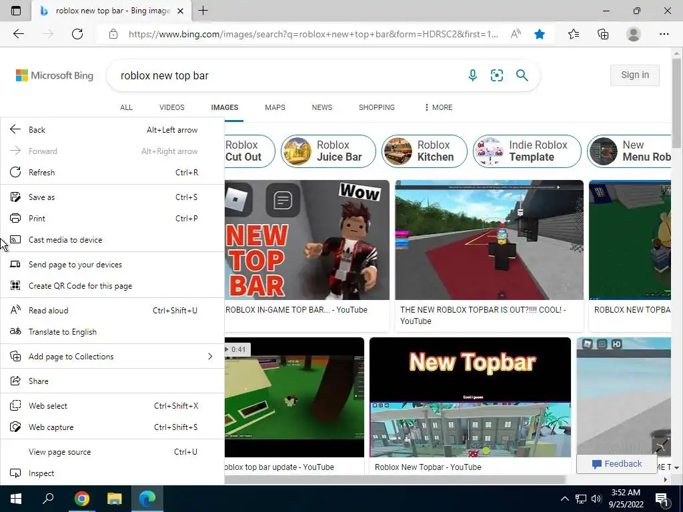Switch to the NEWS tab
Image resolution: width=683 pixels, height=512 pixels.
click(322, 107)
